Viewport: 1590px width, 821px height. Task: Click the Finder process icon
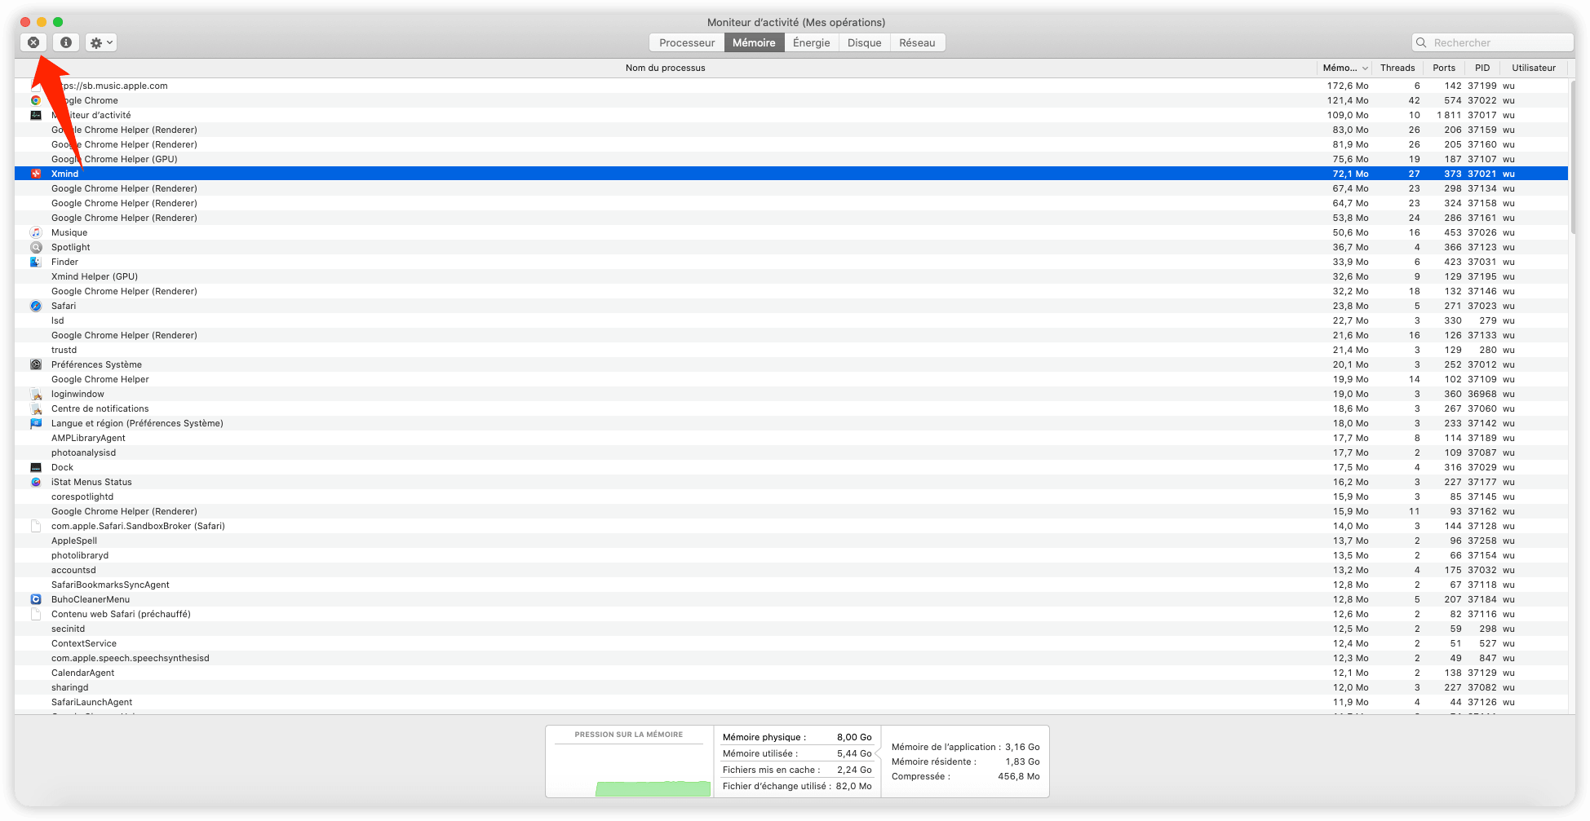click(x=36, y=262)
